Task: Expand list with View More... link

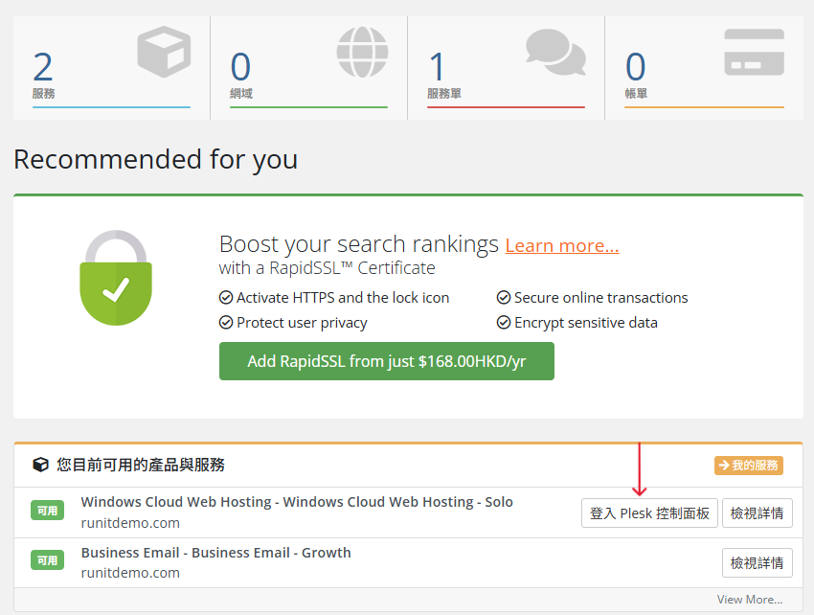Action: pos(749,600)
